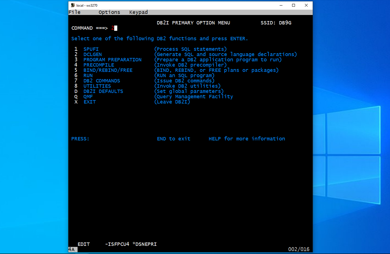
Task: Open DB2I DEFAULTS option
Action: 103,91
